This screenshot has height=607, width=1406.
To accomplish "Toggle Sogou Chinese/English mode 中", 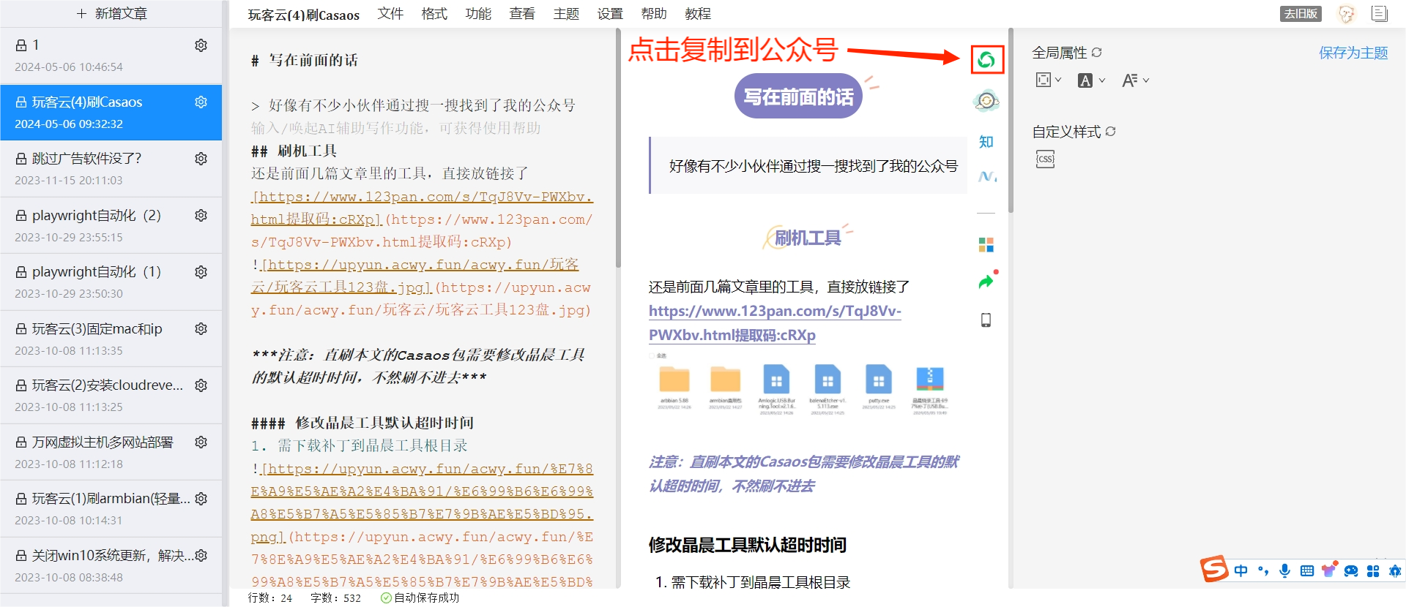I will point(1241,570).
